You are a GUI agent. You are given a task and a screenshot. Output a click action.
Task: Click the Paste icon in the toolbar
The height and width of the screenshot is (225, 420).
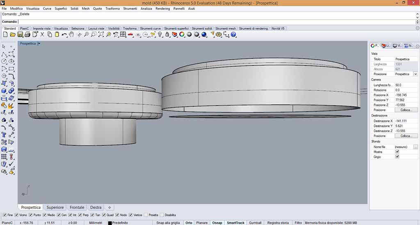tap(57, 34)
